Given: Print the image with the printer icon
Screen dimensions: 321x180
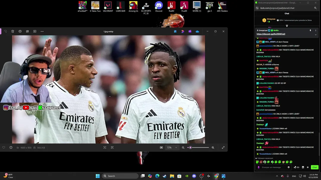Looking at the screenshot, I should point(20,31).
